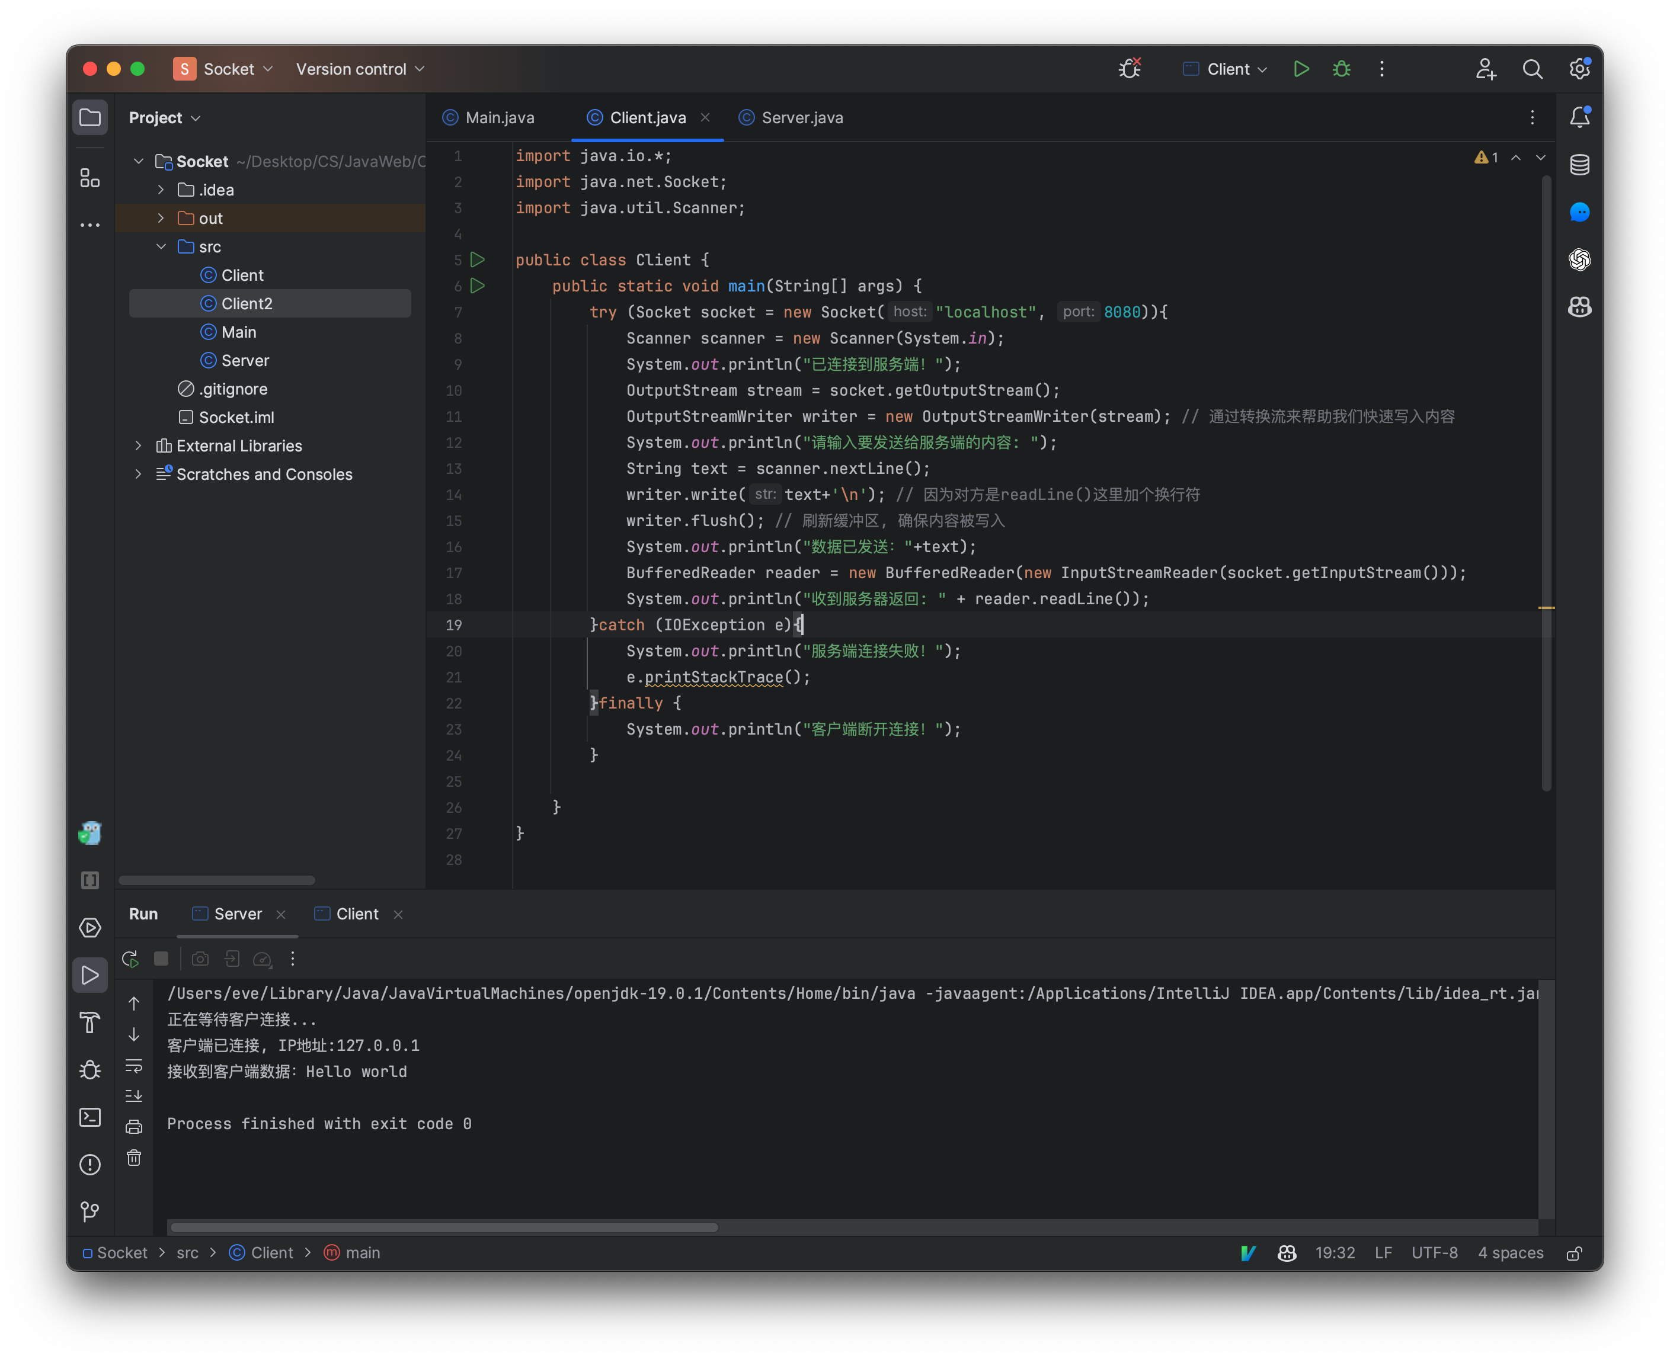Toggle scroll to end in console
Screen dimensions: 1670x1359
(x=134, y=1095)
